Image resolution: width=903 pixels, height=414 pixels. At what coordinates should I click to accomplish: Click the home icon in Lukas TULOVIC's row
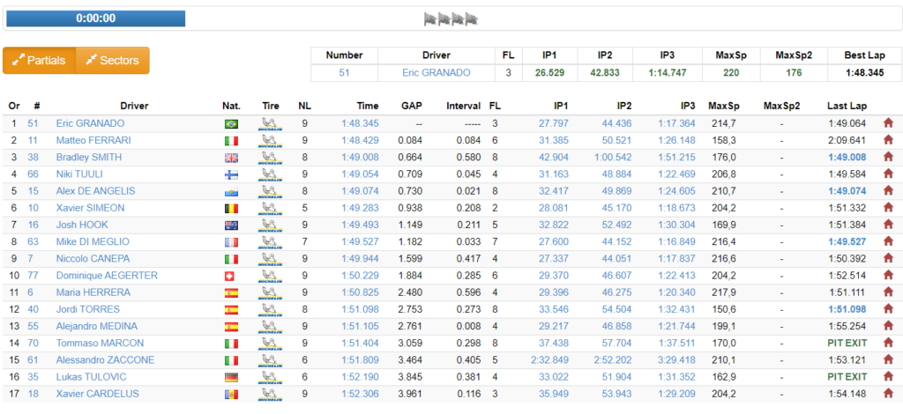pyautogui.click(x=888, y=377)
